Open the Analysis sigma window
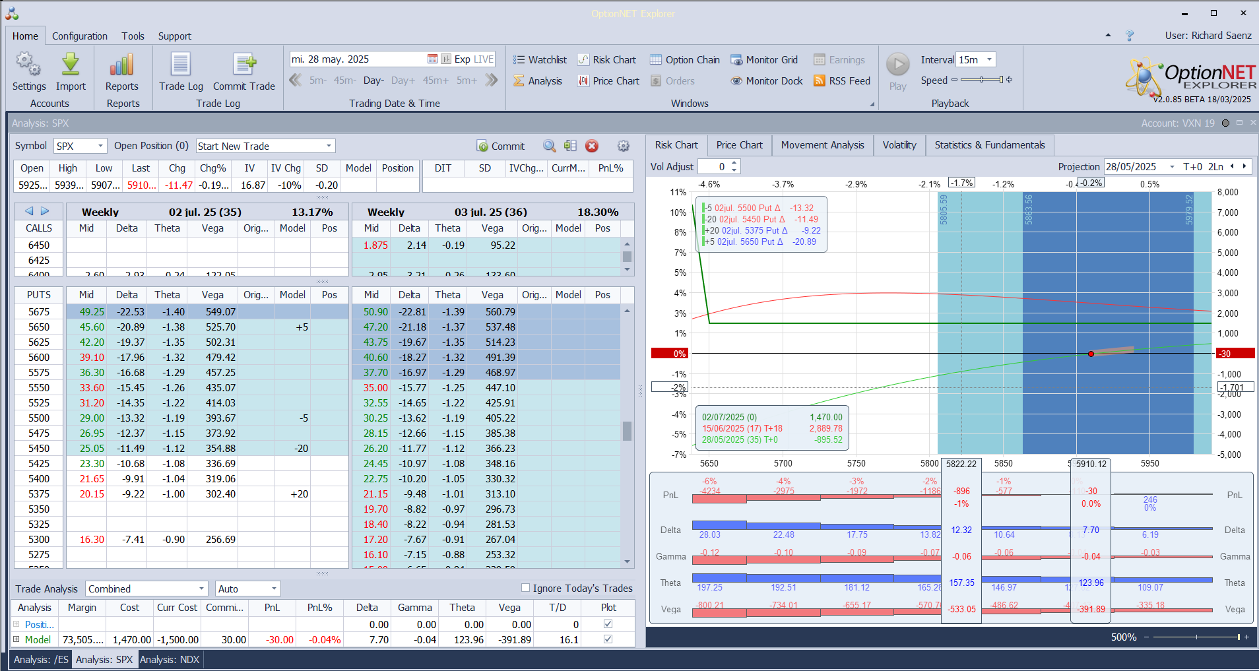Viewport: 1259px width, 671px height. [538, 80]
